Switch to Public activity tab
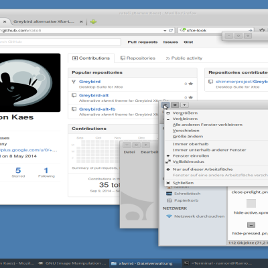The height and width of the screenshot is (268, 268). (x=184, y=58)
